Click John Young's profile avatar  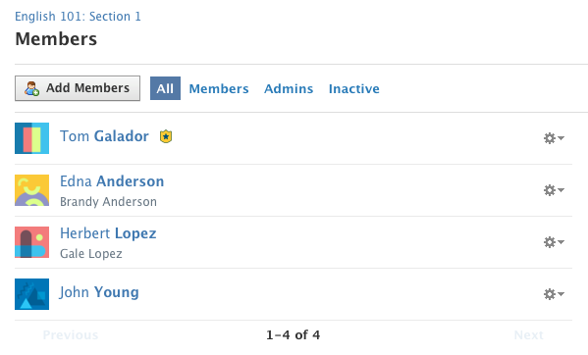[31, 294]
